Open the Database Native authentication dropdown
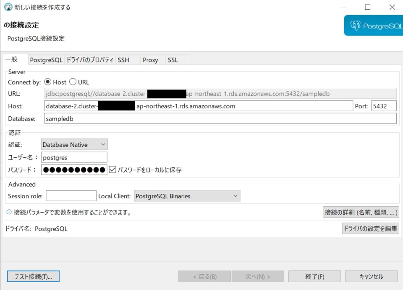This screenshot has width=403, height=290. click(x=74, y=145)
